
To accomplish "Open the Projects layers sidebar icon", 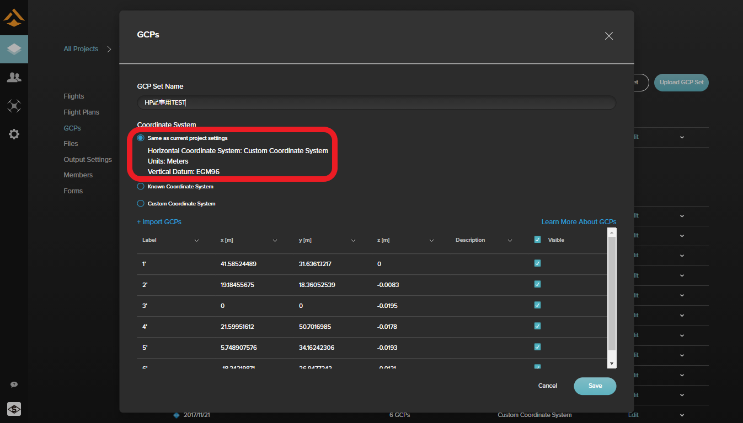I will click(x=14, y=49).
